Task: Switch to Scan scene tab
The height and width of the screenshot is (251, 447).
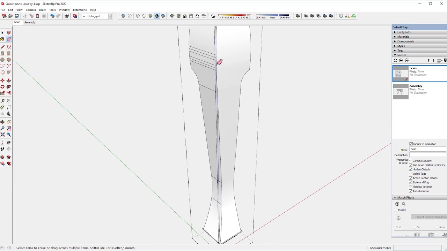Action: tap(17, 22)
